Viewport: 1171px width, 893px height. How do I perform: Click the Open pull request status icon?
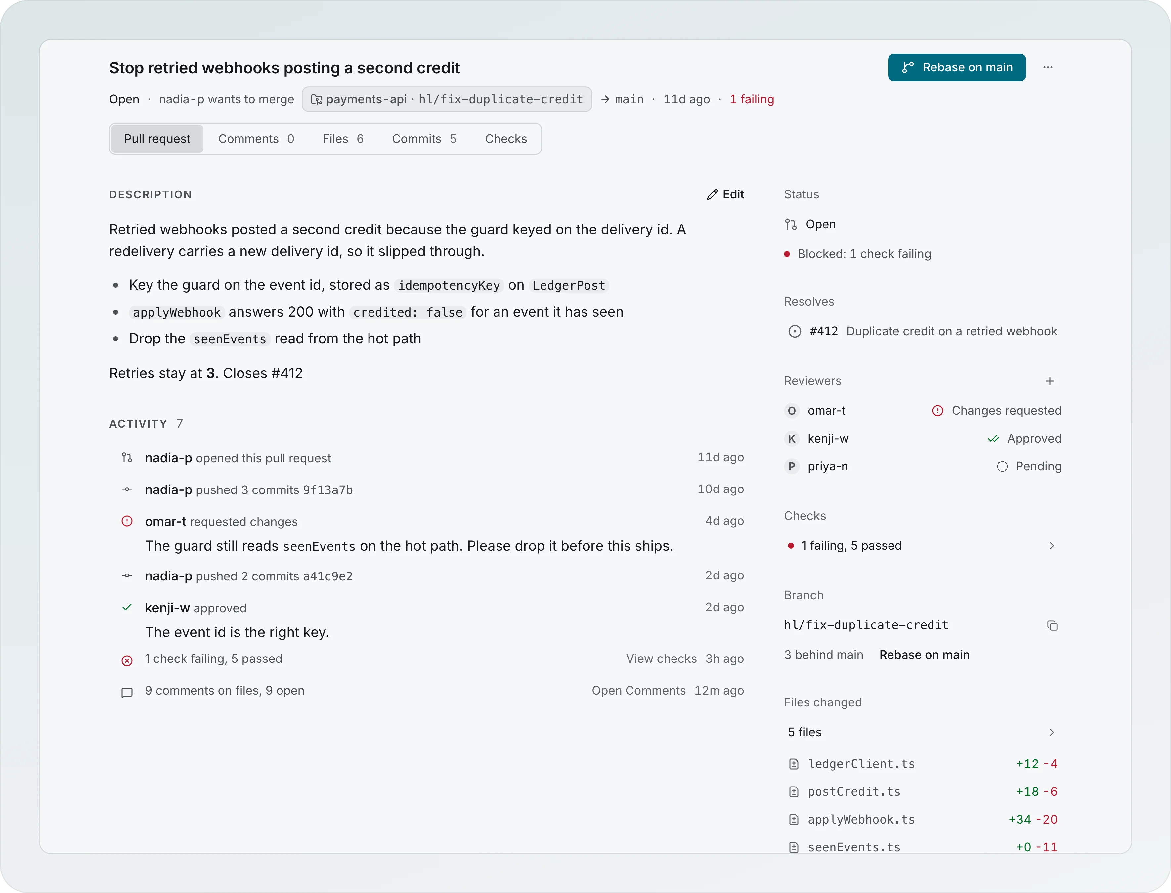pos(791,224)
